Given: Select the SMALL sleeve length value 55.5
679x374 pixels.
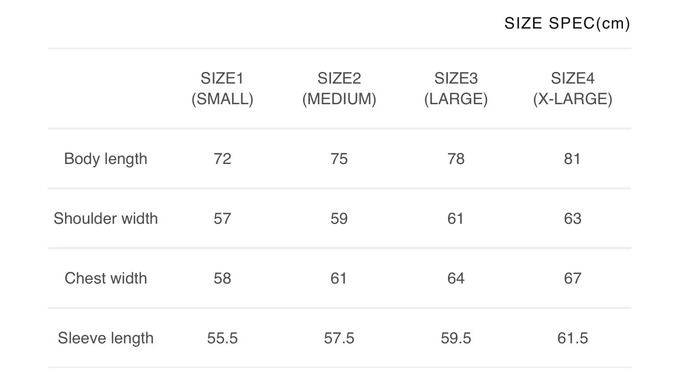Looking at the screenshot, I should 222,338.
